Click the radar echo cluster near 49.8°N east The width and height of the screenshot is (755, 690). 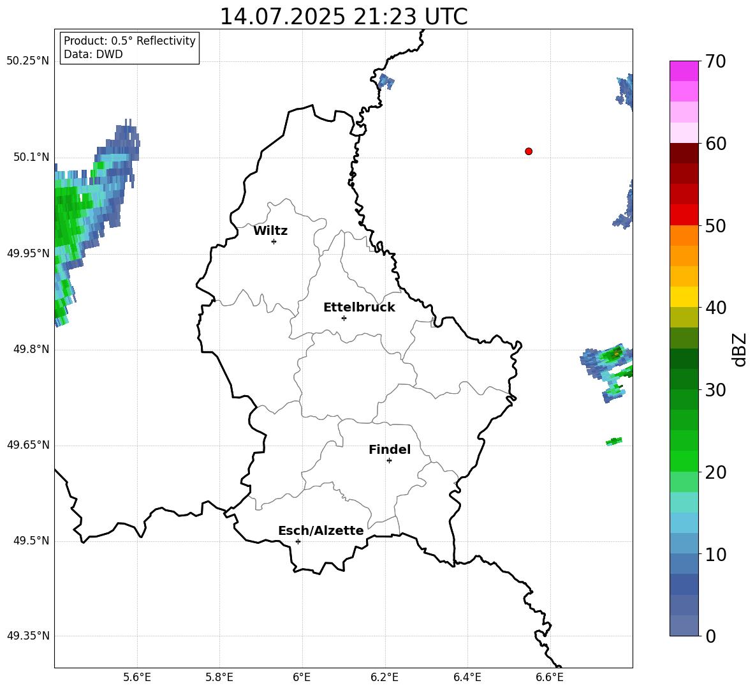pyautogui.click(x=606, y=372)
